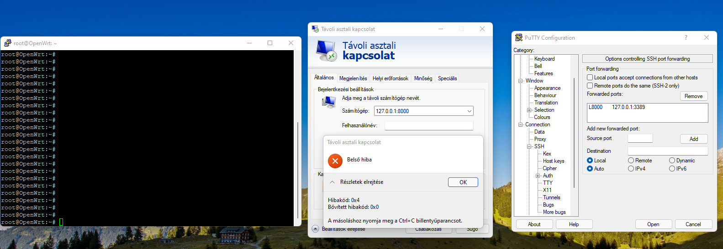Click the Cancel button in PuTTY
Screen dimensions: 723x249
[693, 224]
